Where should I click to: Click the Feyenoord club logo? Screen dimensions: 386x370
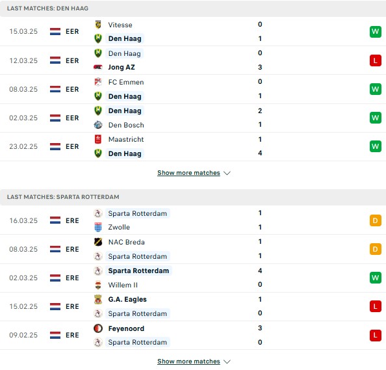98,328
